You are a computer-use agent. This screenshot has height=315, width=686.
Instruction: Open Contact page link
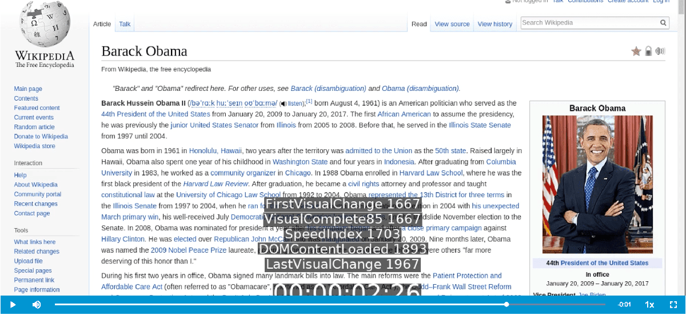tap(32, 213)
